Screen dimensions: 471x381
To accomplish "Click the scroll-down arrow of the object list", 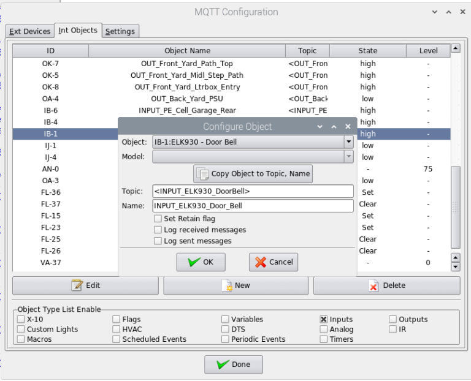I will click(455, 266).
